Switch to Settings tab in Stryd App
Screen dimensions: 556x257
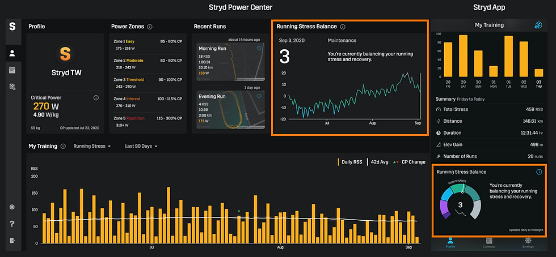[528, 242]
